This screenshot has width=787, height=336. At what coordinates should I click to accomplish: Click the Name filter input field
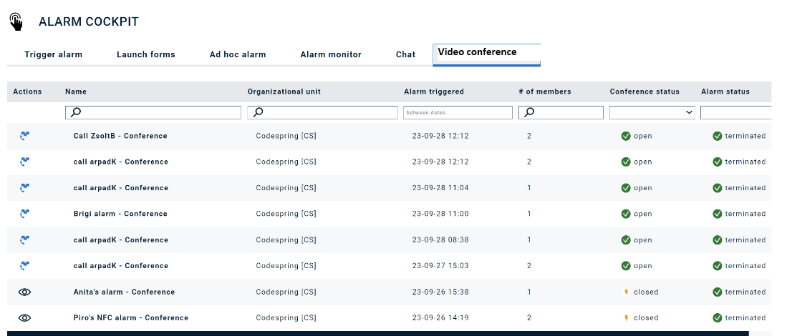click(153, 113)
